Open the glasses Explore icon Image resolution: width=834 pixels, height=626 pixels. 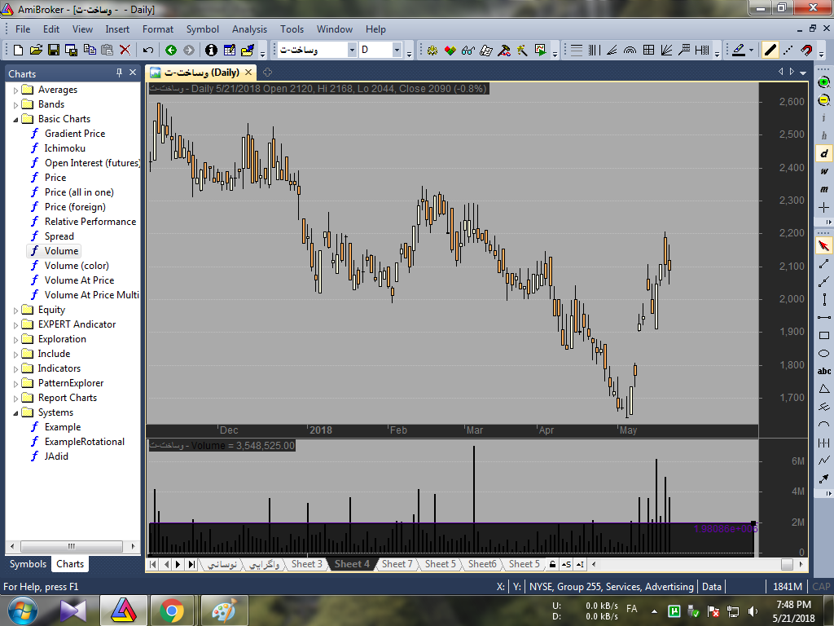(468, 50)
